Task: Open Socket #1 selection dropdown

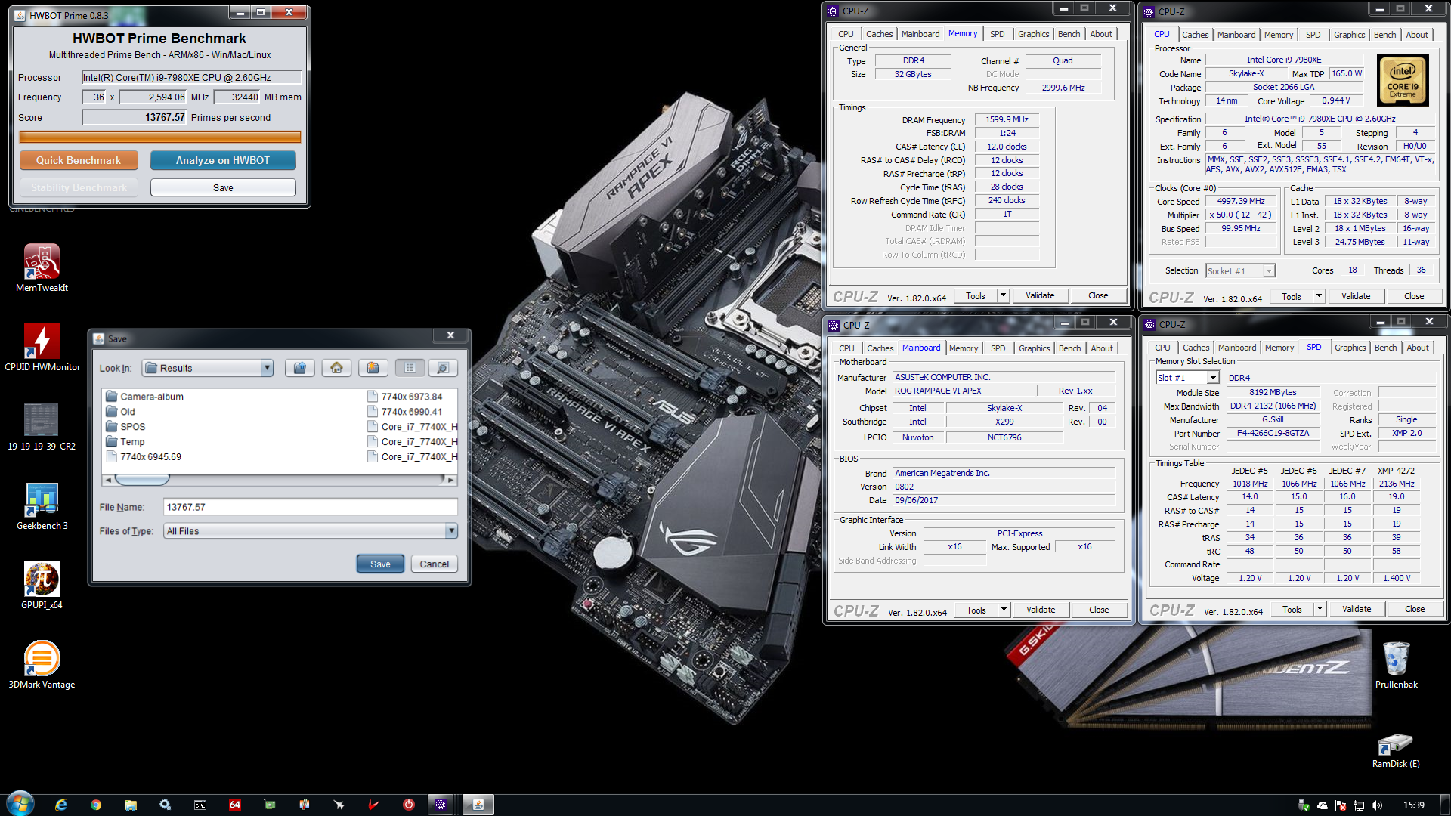Action: pyautogui.click(x=1269, y=271)
